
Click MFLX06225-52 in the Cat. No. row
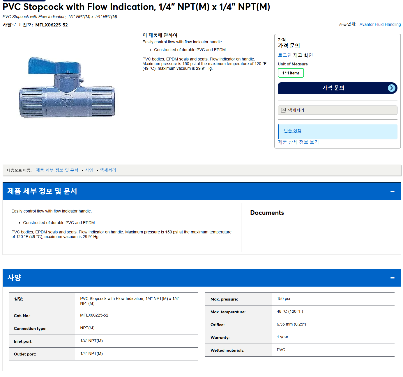point(94,315)
